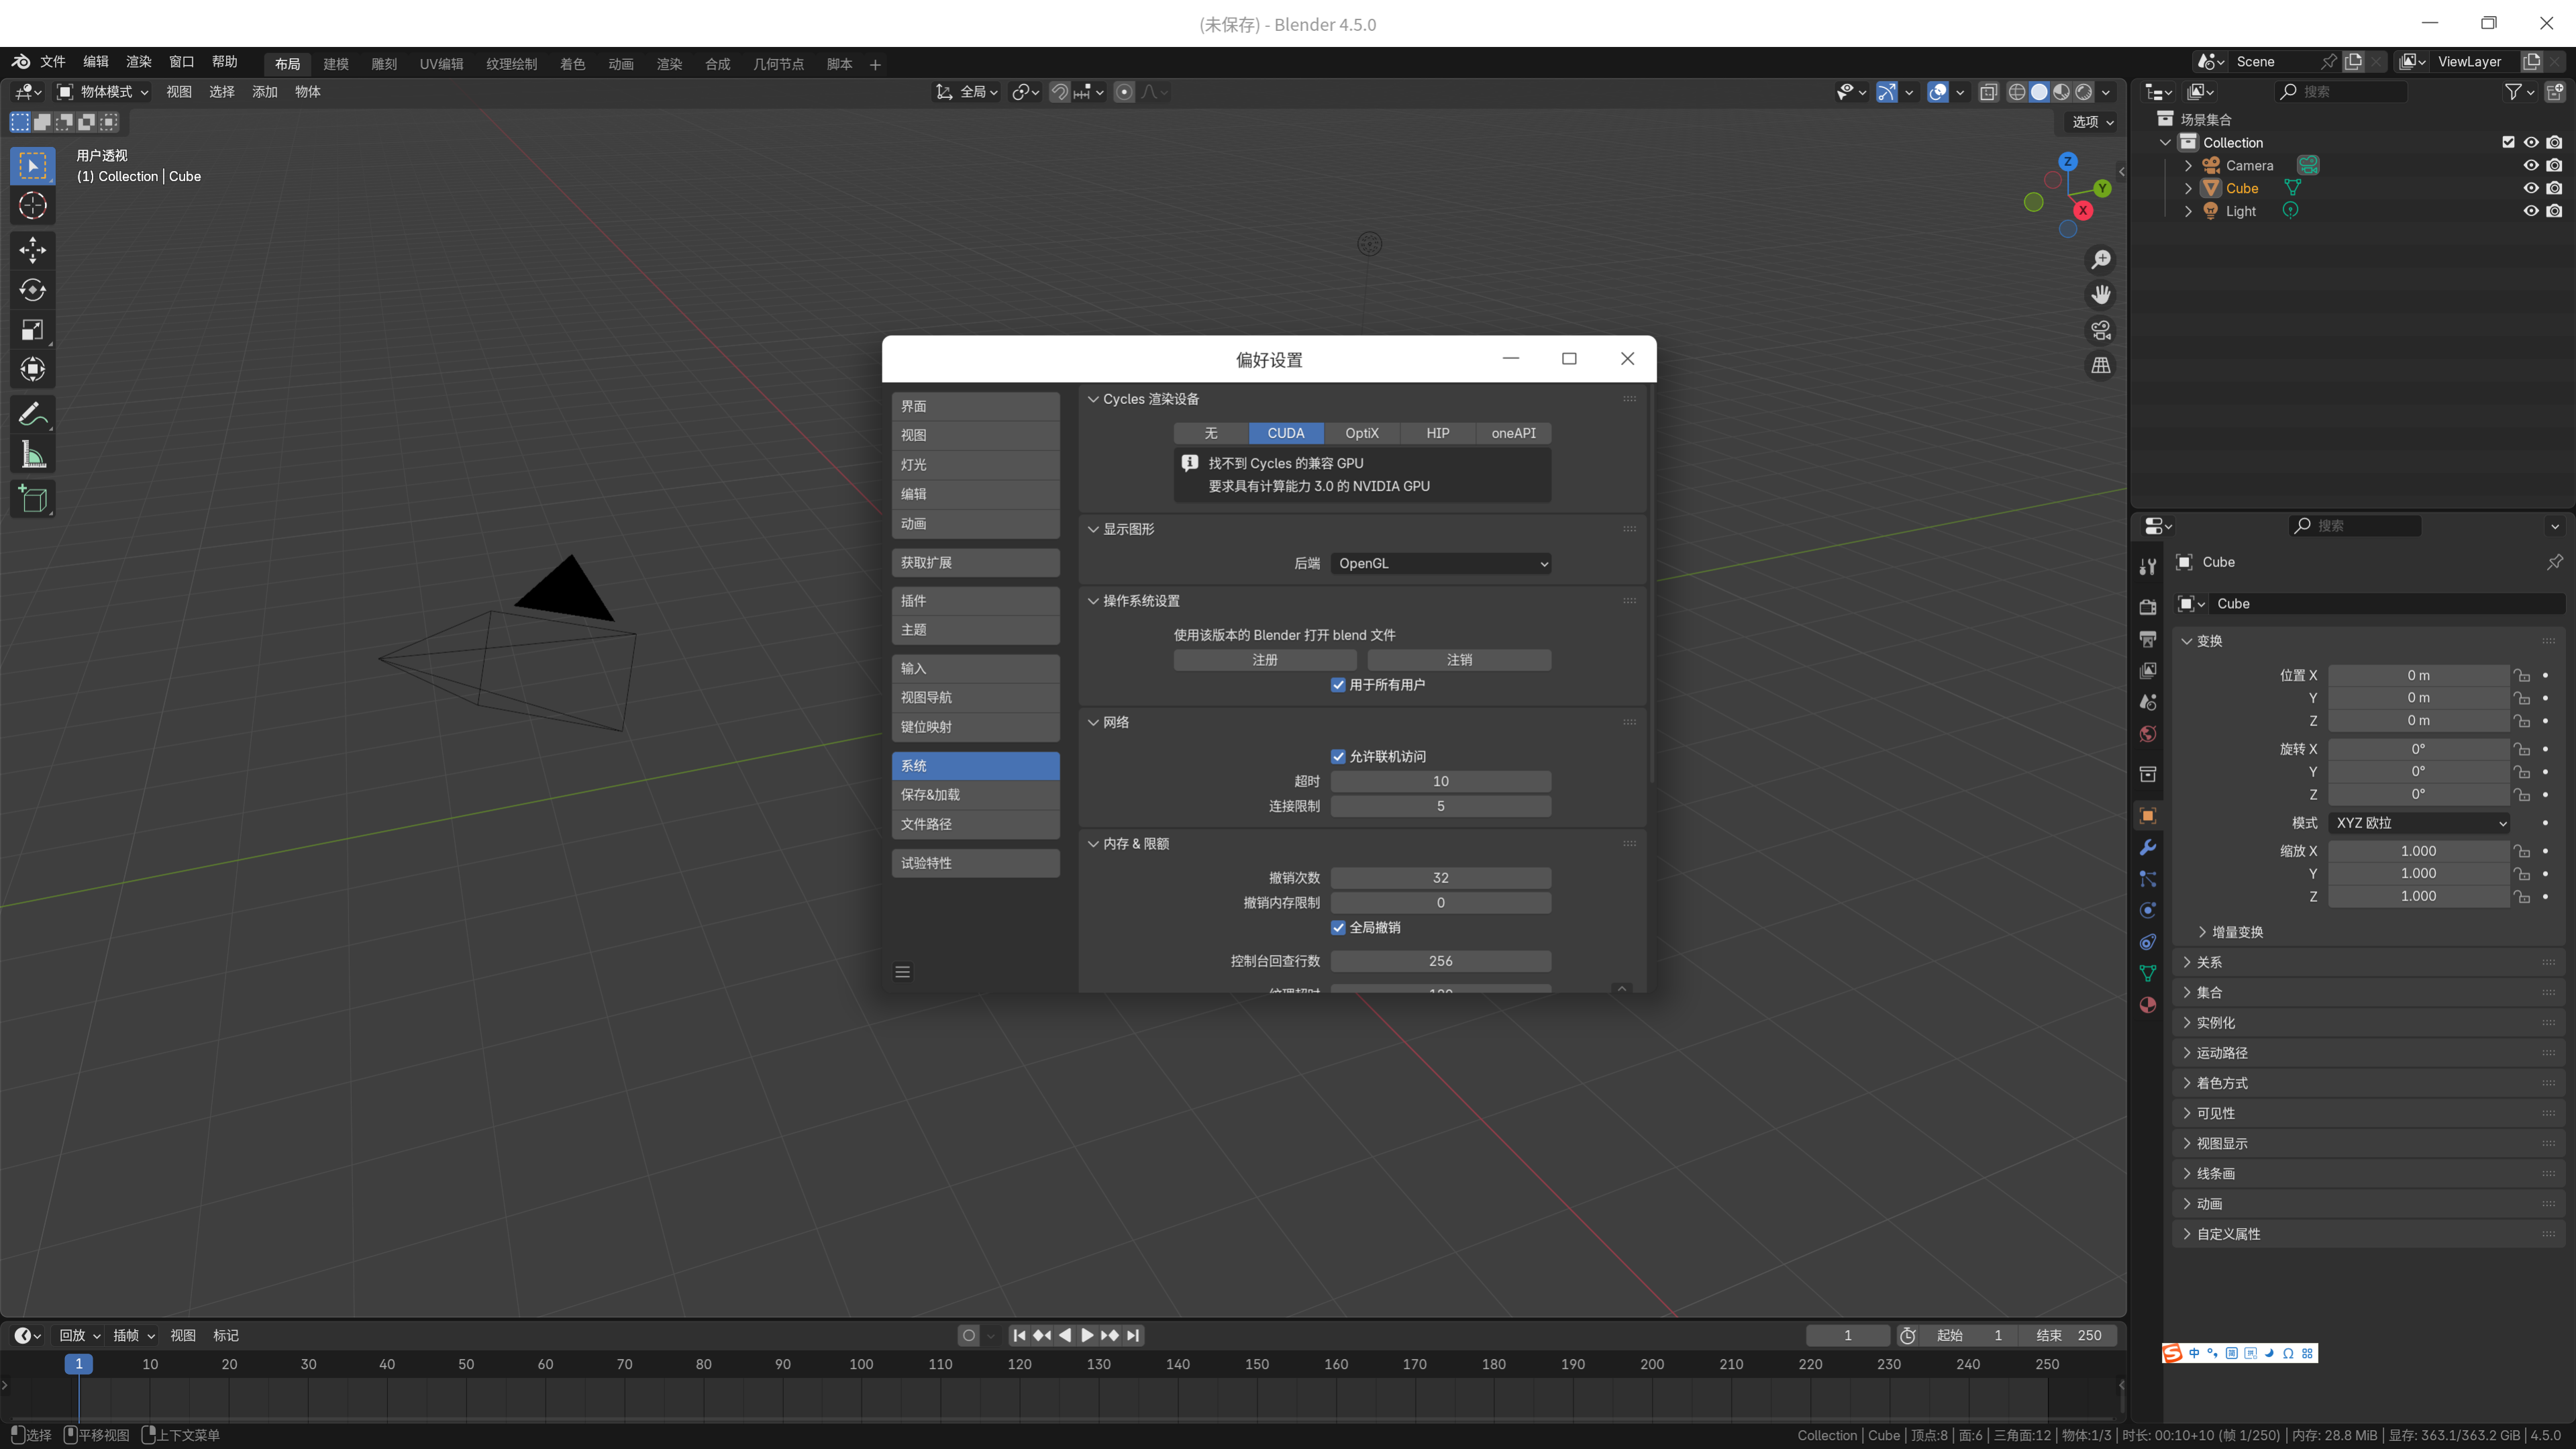
Task: Toggle camera view icon in the viewport
Action: click(2101, 330)
